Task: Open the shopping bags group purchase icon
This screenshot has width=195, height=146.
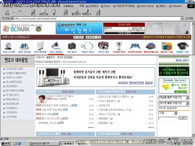Action: pos(167,47)
